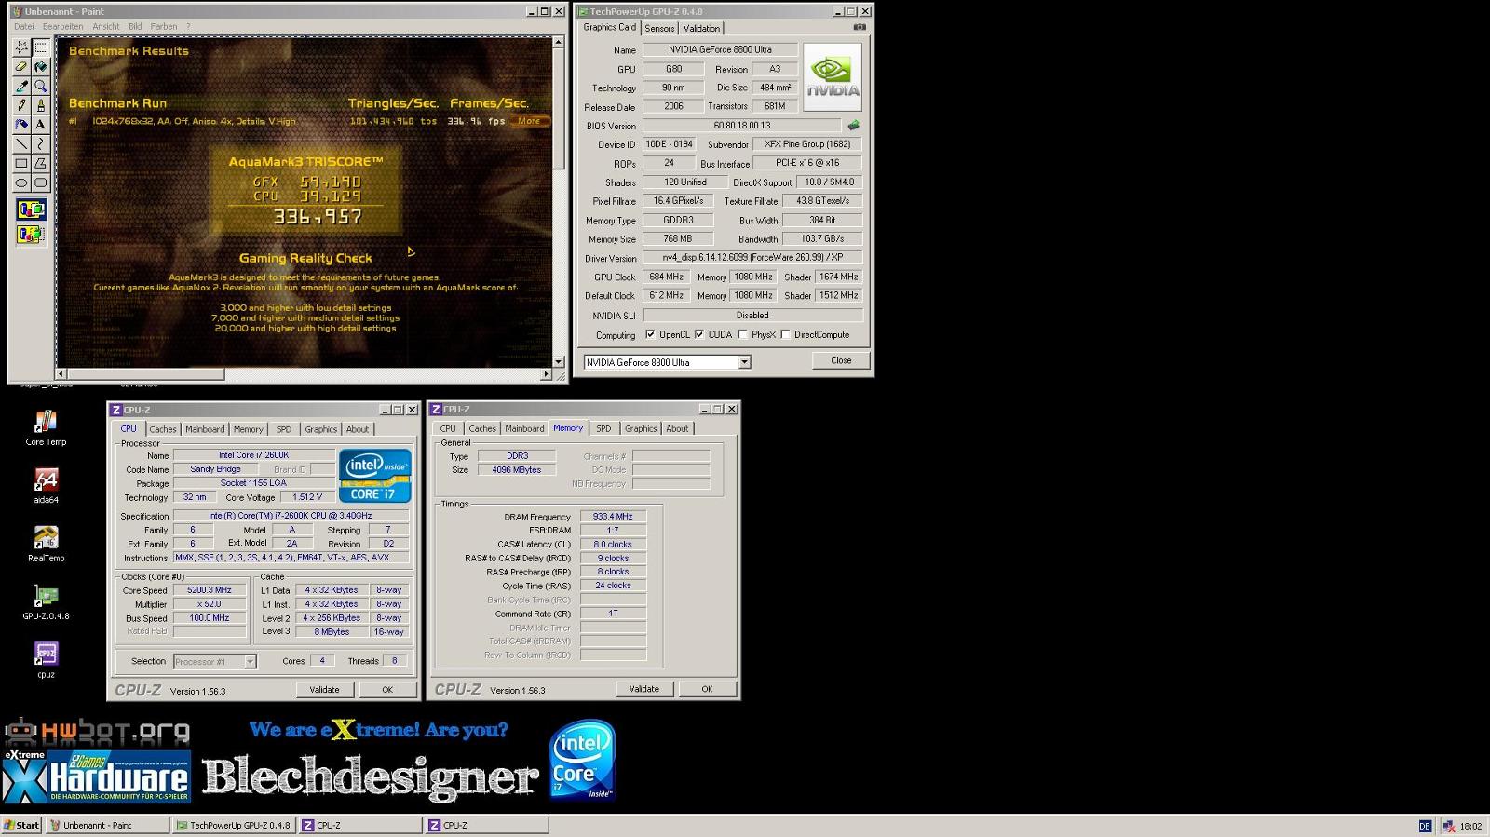Choose the Eraser tool in Paint
Image resolution: width=1490 pixels, height=837 pixels.
tap(21, 66)
